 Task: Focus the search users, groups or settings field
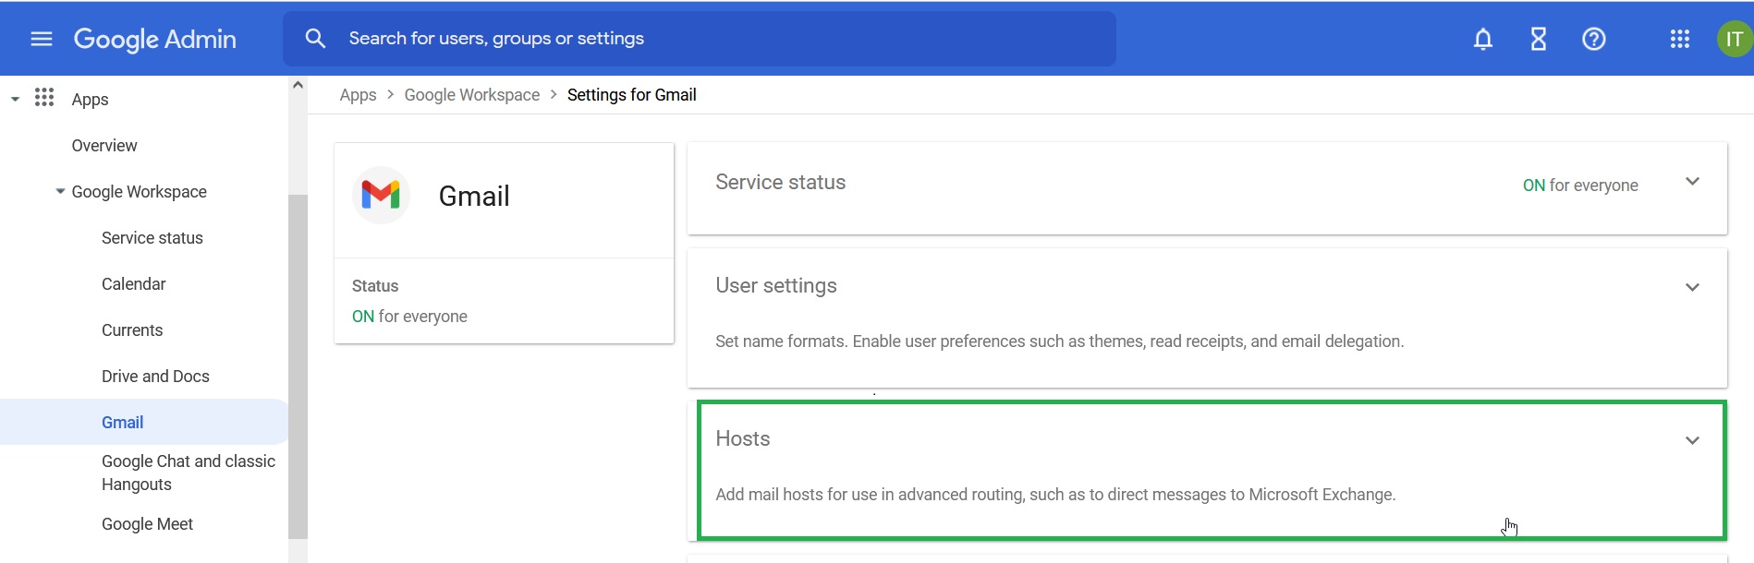700,39
